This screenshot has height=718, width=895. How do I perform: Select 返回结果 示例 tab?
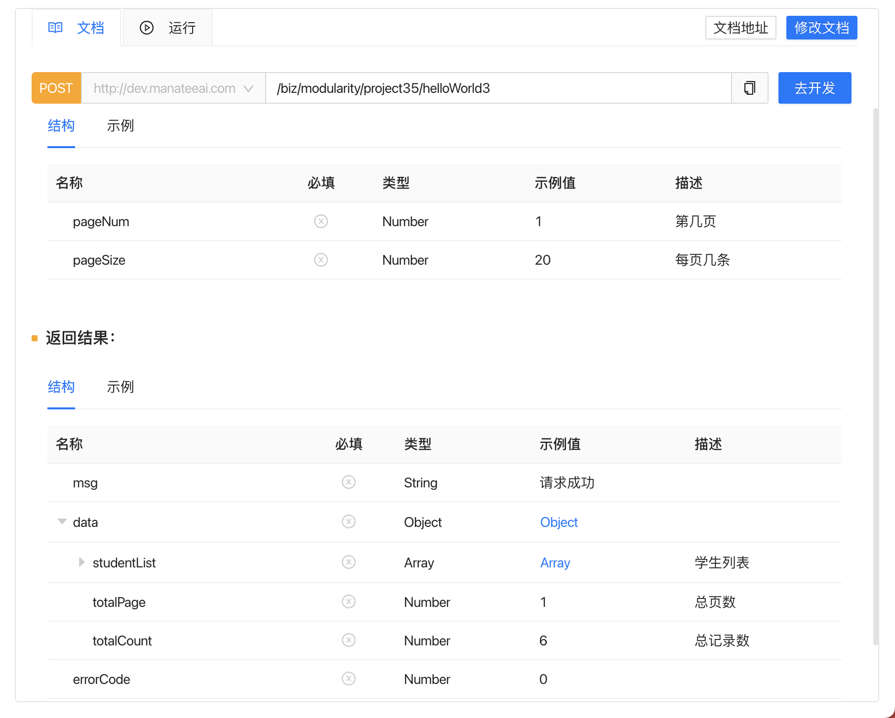121,387
